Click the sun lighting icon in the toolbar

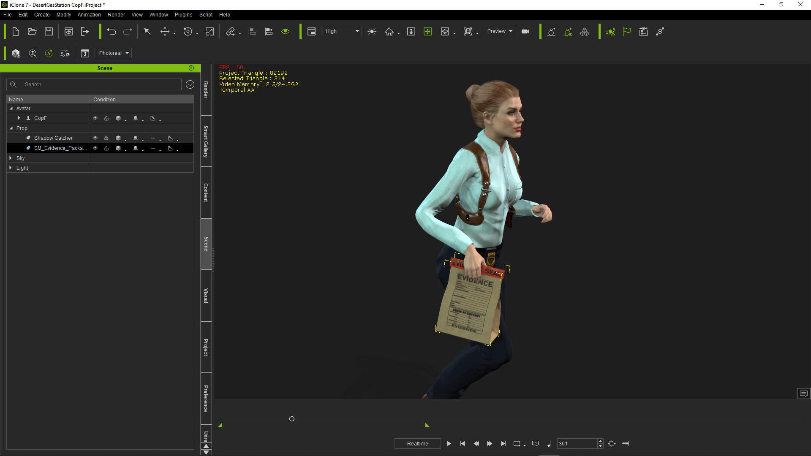point(372,32)
